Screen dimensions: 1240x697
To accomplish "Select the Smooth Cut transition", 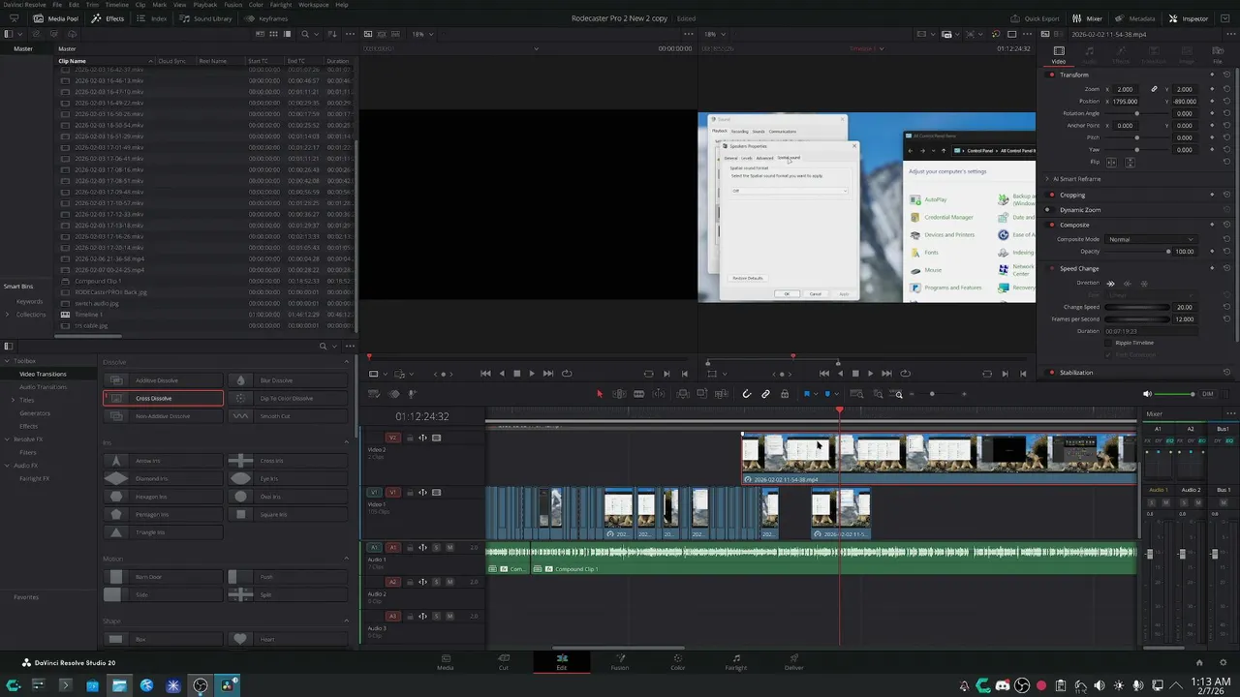I will pyautogui.click(x=287, y=416).
